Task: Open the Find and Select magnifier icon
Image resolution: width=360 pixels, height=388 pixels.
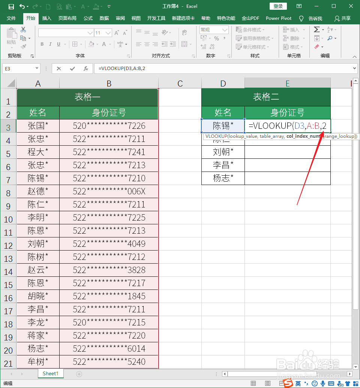Action: [330, 38]
